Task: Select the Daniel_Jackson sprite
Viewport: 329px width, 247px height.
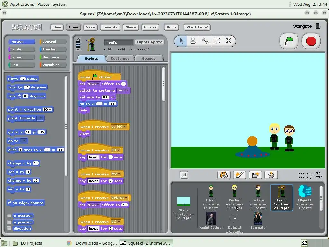Action: [211, 221]
